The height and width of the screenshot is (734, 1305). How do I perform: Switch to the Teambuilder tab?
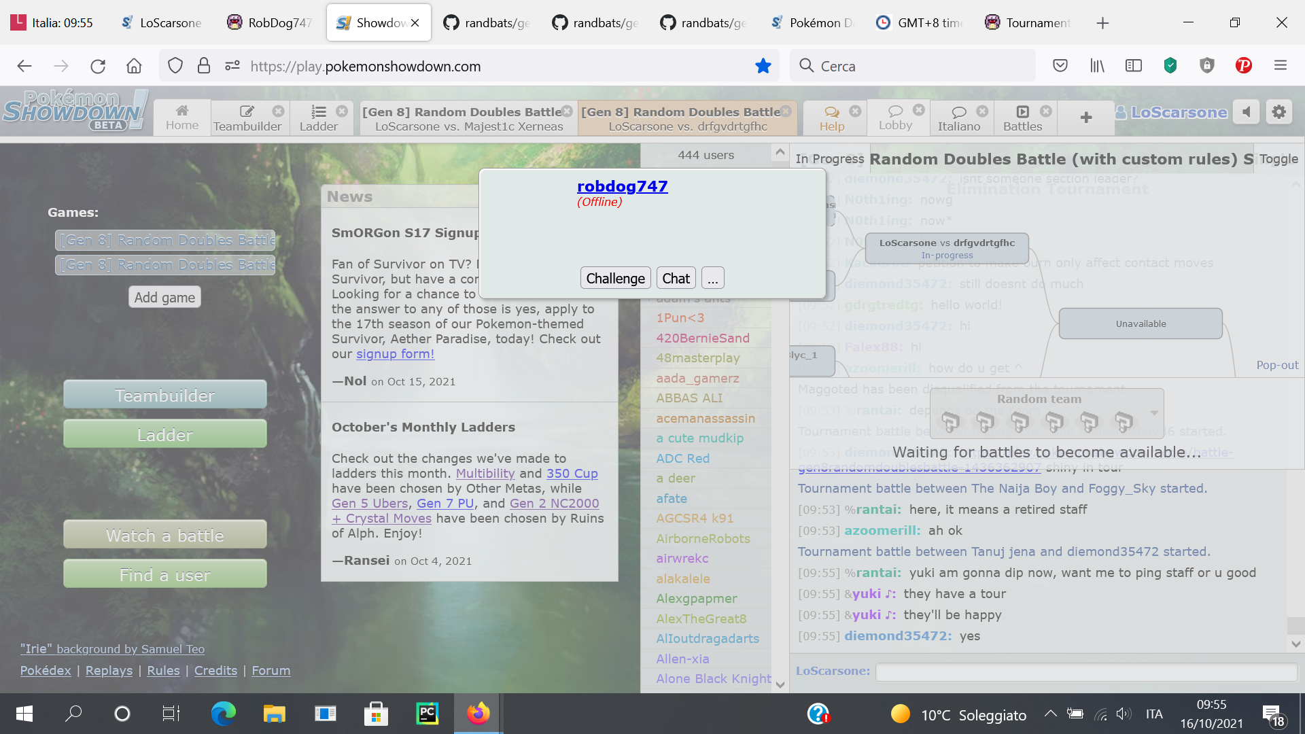[247, 118]
